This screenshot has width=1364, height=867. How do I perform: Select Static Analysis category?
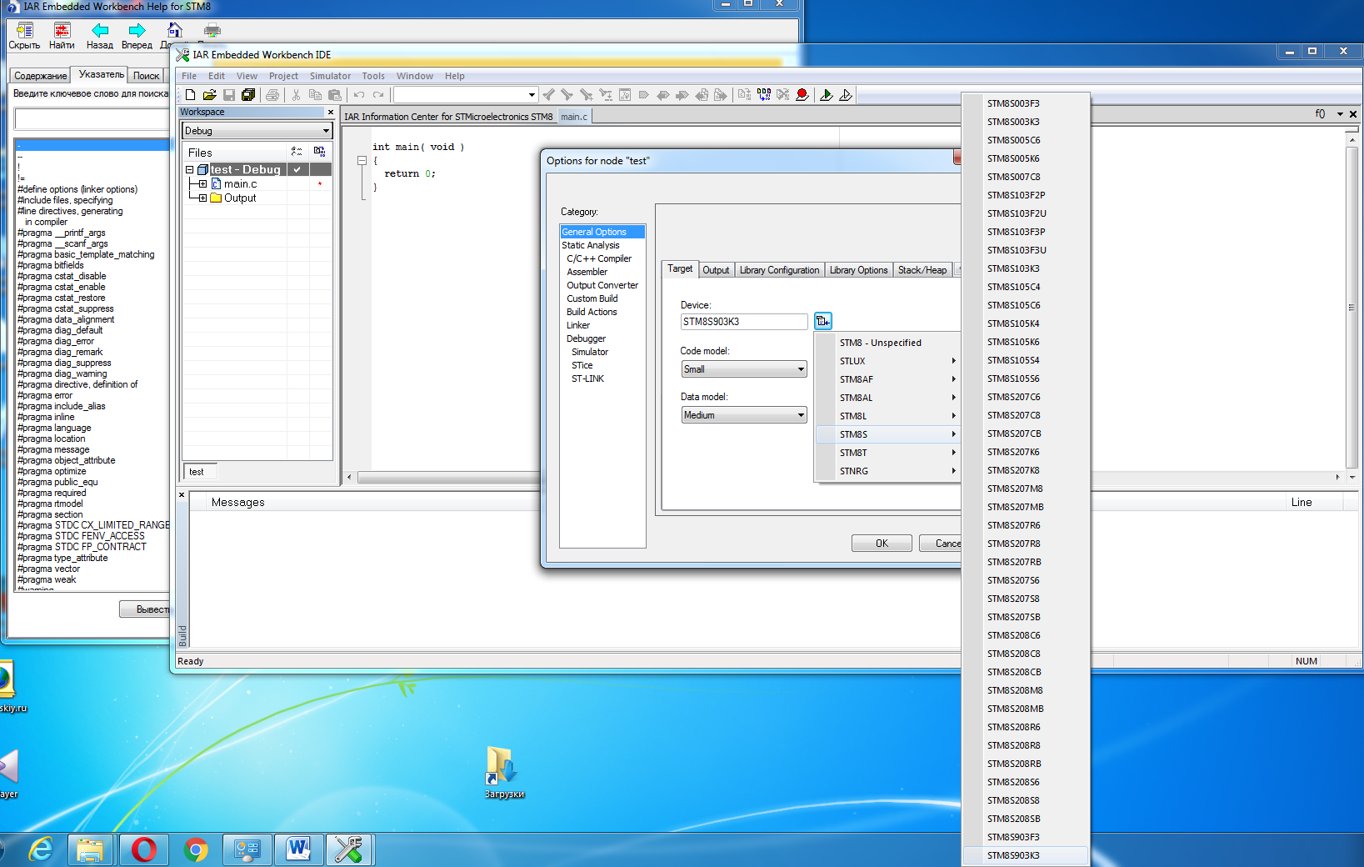tap(591, 245)
